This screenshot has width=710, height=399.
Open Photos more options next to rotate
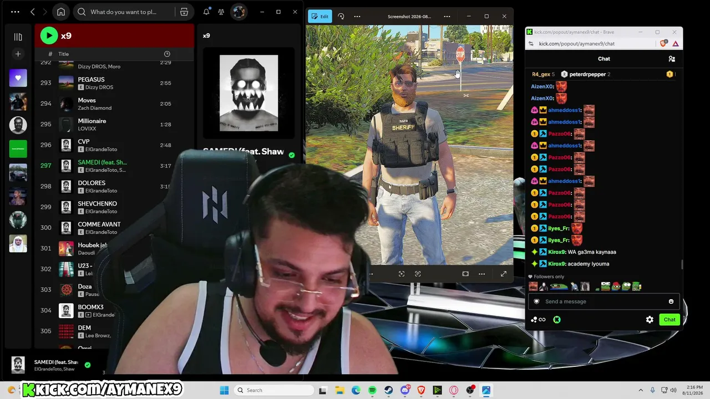click(357, 17)
